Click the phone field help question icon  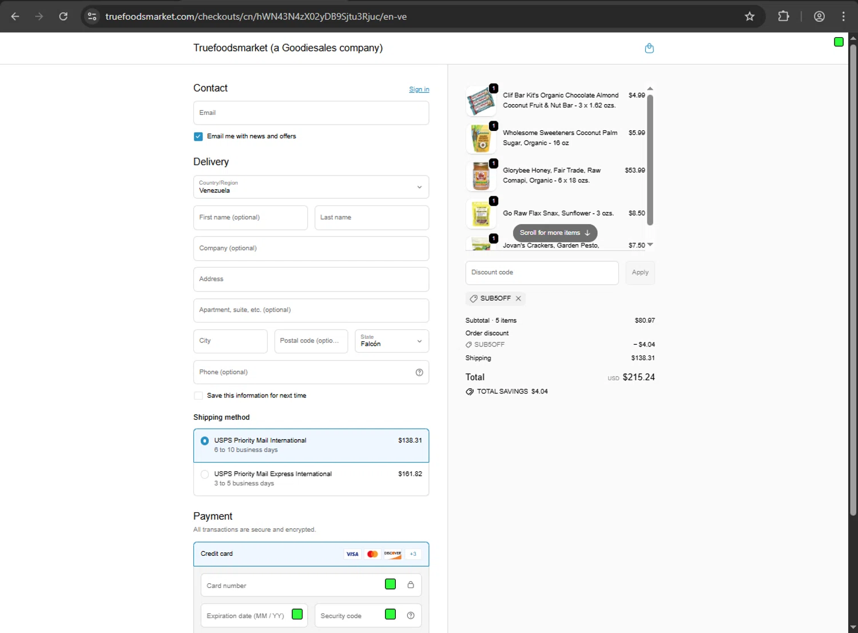point(419,372)
